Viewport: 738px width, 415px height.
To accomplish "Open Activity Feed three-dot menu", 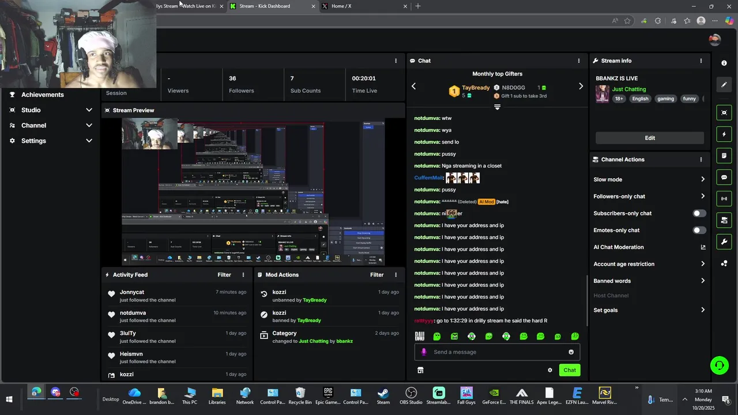I will [x=243, y=275].
